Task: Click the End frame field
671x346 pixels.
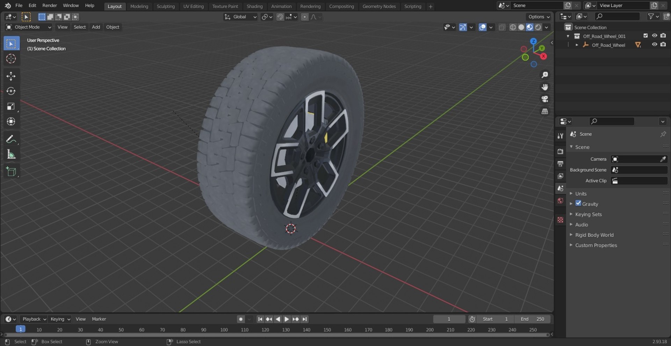Action: [x=532, y=319]
